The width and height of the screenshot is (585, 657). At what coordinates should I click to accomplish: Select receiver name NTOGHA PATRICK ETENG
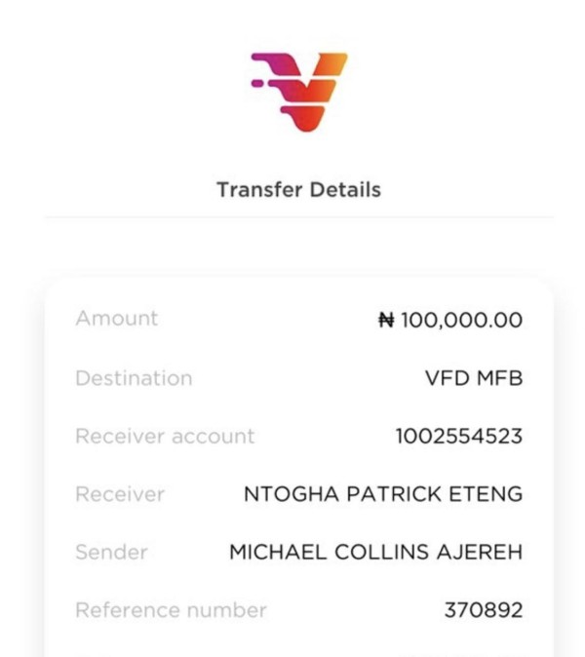coord(383,495)
